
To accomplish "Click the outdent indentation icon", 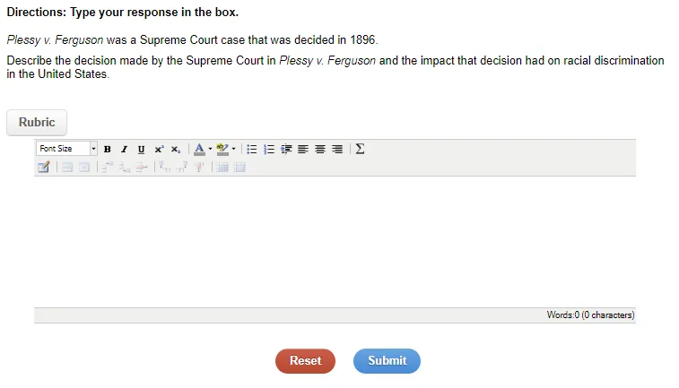I will [286, 150].
